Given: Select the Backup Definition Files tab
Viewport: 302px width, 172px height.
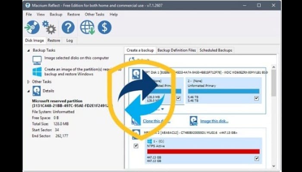Looking at the screenshot, I should click(x=176, y=50).
